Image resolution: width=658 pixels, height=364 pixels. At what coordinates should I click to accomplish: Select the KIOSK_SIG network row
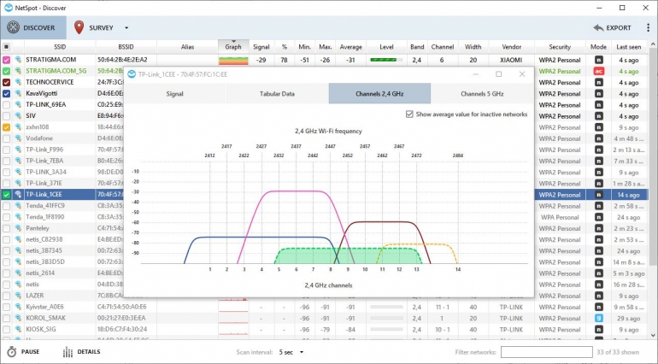[x=325, y=330]
